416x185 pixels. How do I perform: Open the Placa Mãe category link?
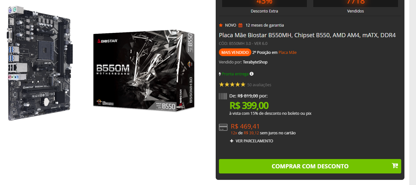click(288, 52)
